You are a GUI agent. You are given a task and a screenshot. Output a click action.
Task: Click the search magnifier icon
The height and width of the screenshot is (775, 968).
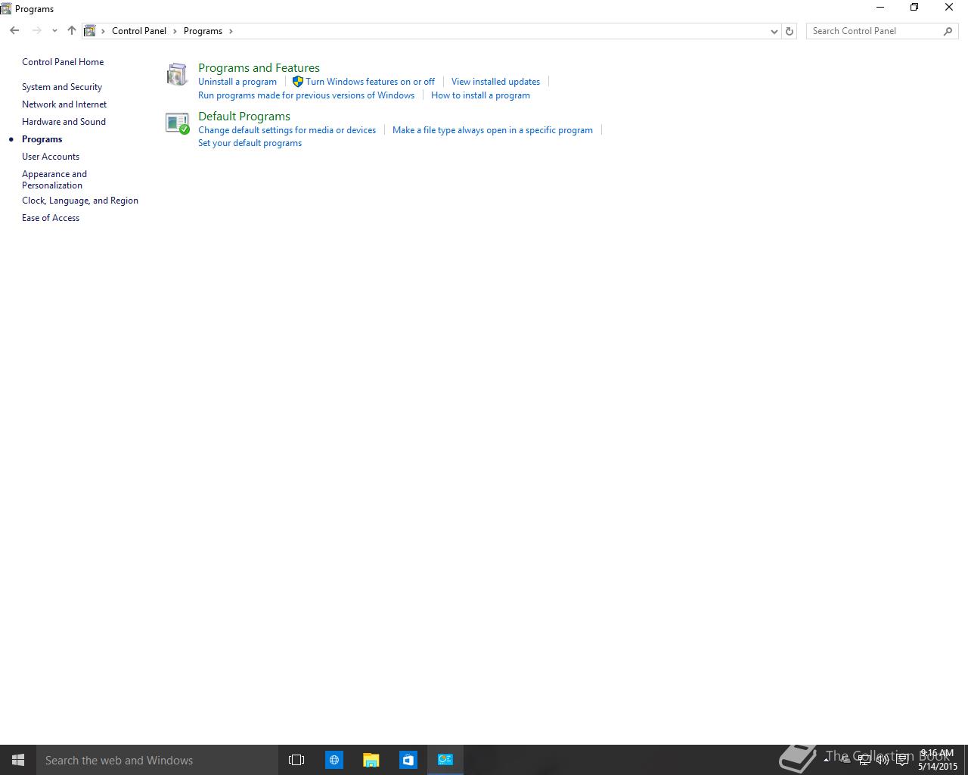tap(948, 31)
